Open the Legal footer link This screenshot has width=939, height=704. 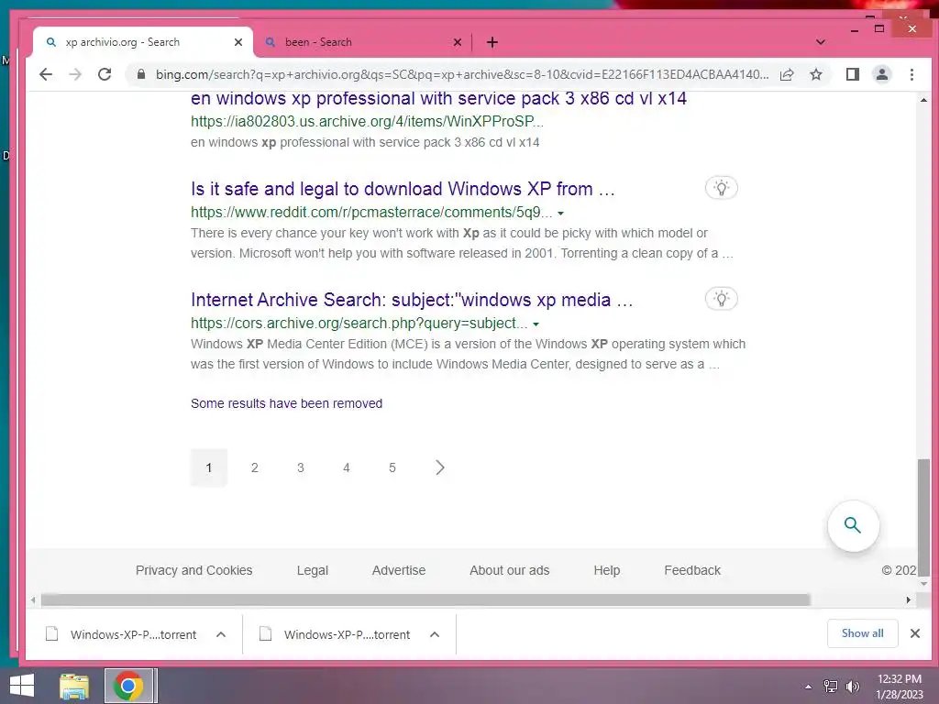(x=313, y=570)
